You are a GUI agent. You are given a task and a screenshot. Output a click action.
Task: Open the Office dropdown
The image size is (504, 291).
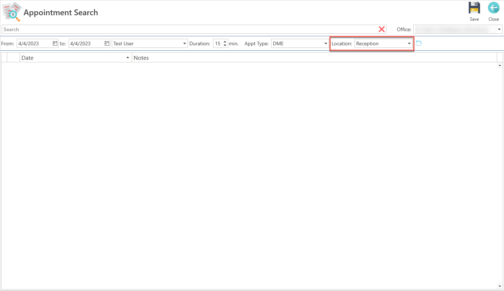(x=499, y=29)
